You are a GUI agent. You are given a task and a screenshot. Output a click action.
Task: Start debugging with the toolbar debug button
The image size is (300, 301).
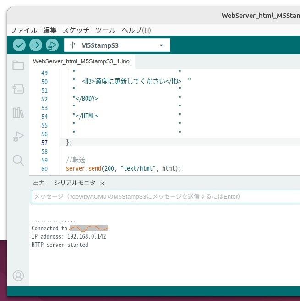[x=52, y=45]
